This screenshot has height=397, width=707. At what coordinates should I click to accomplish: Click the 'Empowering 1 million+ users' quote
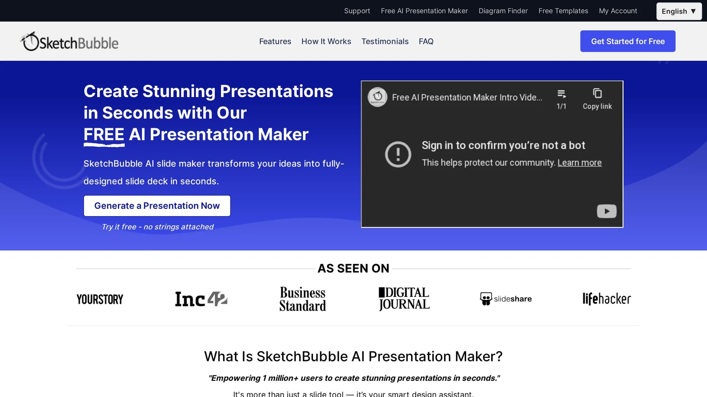pos(354,378)
